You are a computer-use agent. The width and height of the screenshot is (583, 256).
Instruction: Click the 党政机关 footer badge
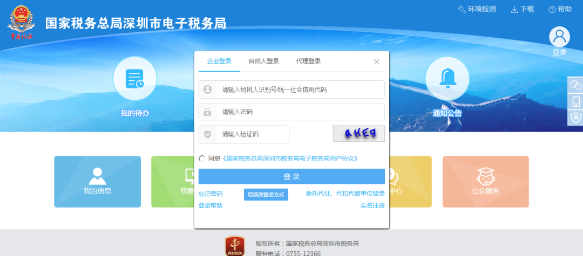pyautogui.click(x=235, y=246)
